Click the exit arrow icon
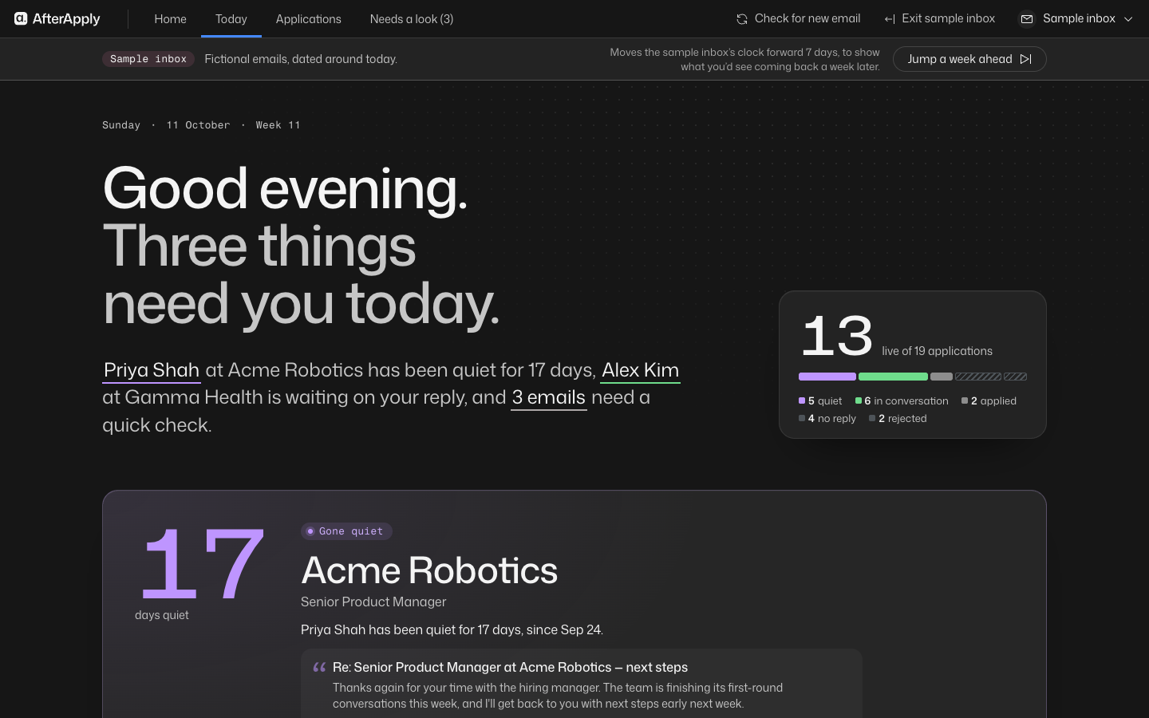 click(890, 19)
